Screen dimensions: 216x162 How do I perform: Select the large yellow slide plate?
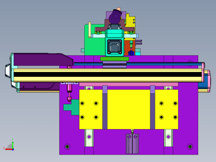click(128, 109)
